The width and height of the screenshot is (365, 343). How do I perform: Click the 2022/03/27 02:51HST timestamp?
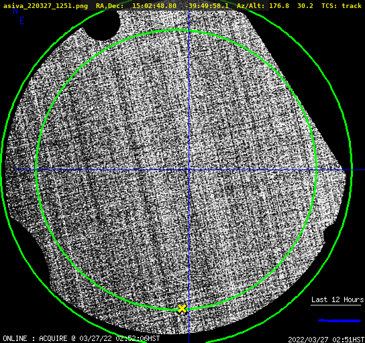[x=326, y=340]
